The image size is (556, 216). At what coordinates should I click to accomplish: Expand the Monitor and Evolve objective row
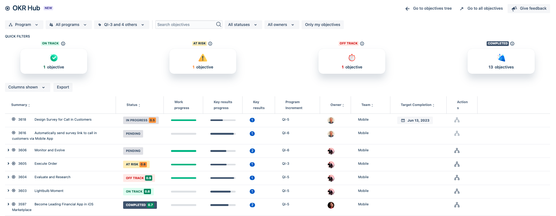(8, 150)
